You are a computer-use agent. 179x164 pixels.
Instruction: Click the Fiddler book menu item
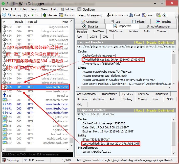tap(67, 9)
